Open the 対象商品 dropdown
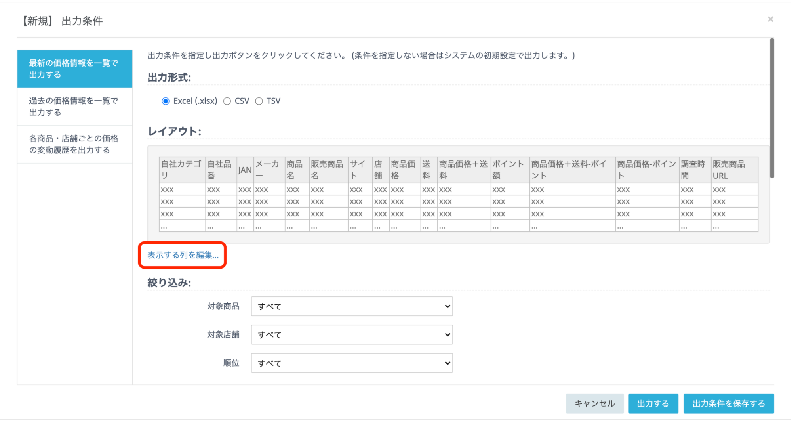Screen dimensions: 798x422 pos(352,306)
